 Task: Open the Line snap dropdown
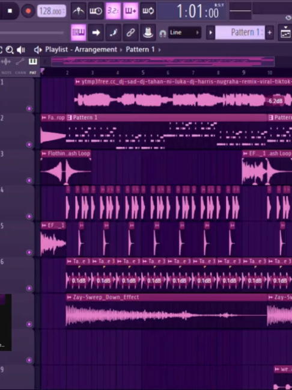(184, 32)
